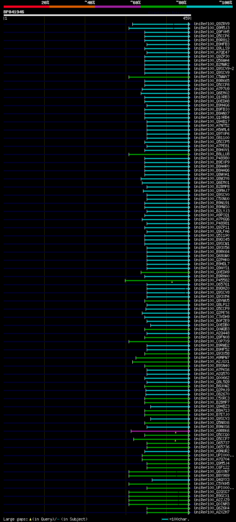The height and width of the screenshot is (522, 236).
Task: Click the label UniRef100_O82670
Action: pos(212,394)
